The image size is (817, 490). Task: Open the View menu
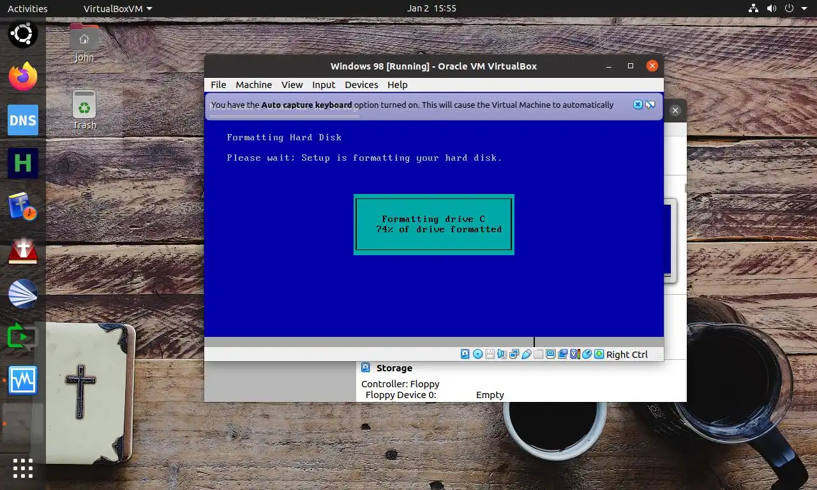(292, 85)
